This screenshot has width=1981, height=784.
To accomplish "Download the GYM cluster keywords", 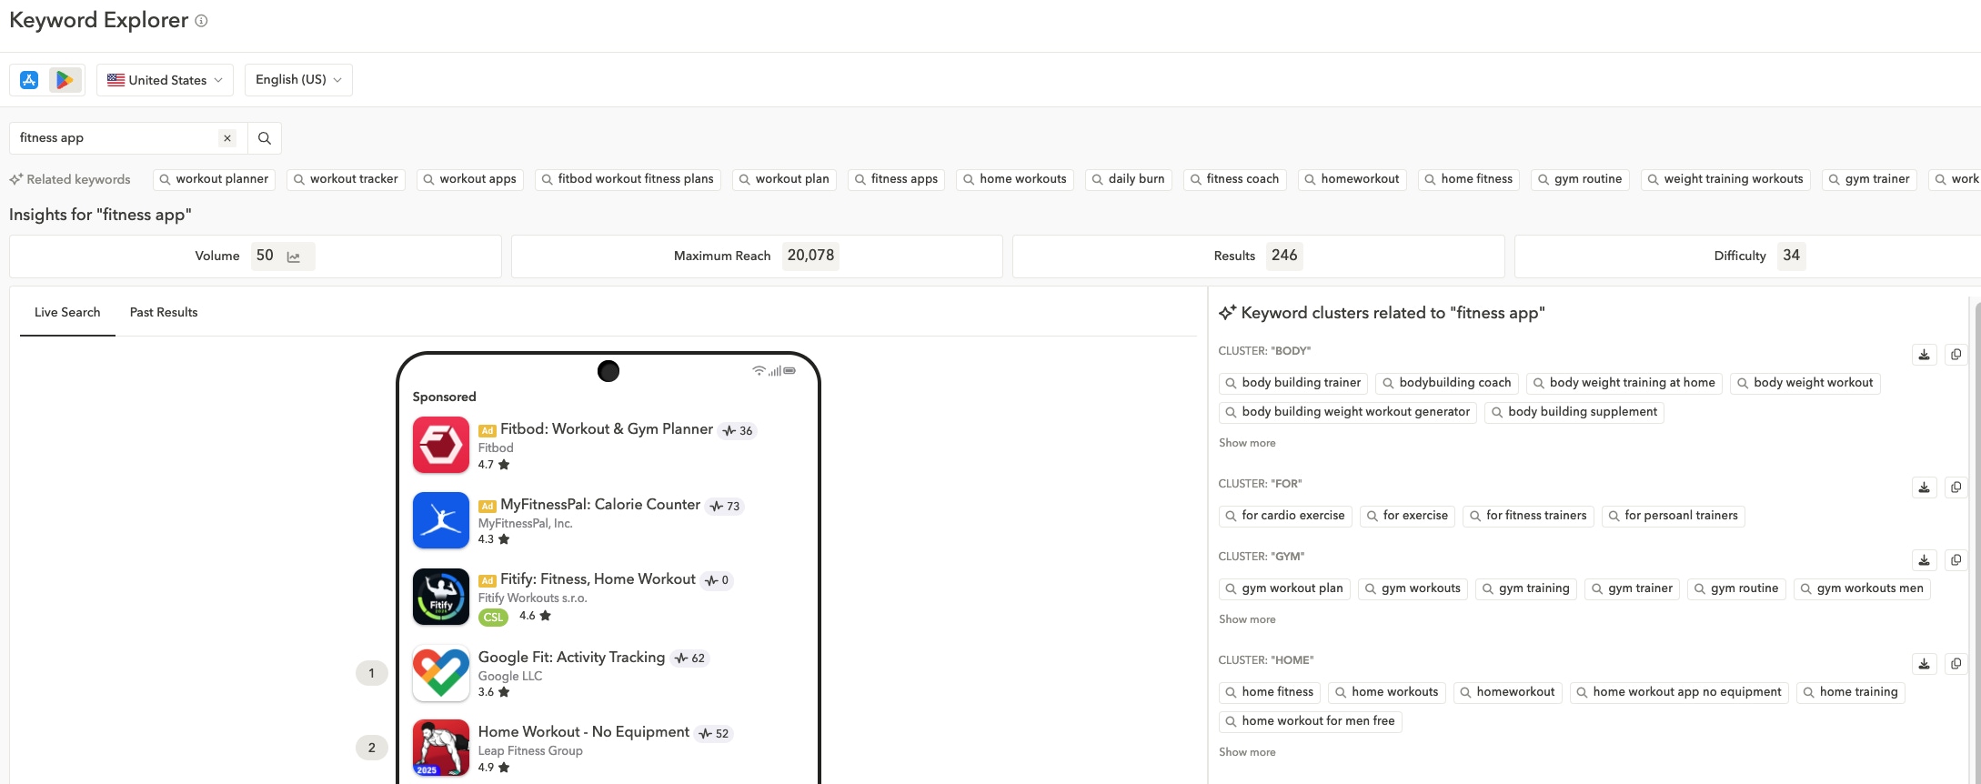I will [1924, 560].
